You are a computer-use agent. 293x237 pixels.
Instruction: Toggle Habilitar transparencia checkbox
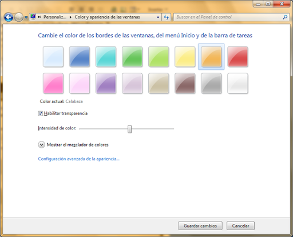40,113
